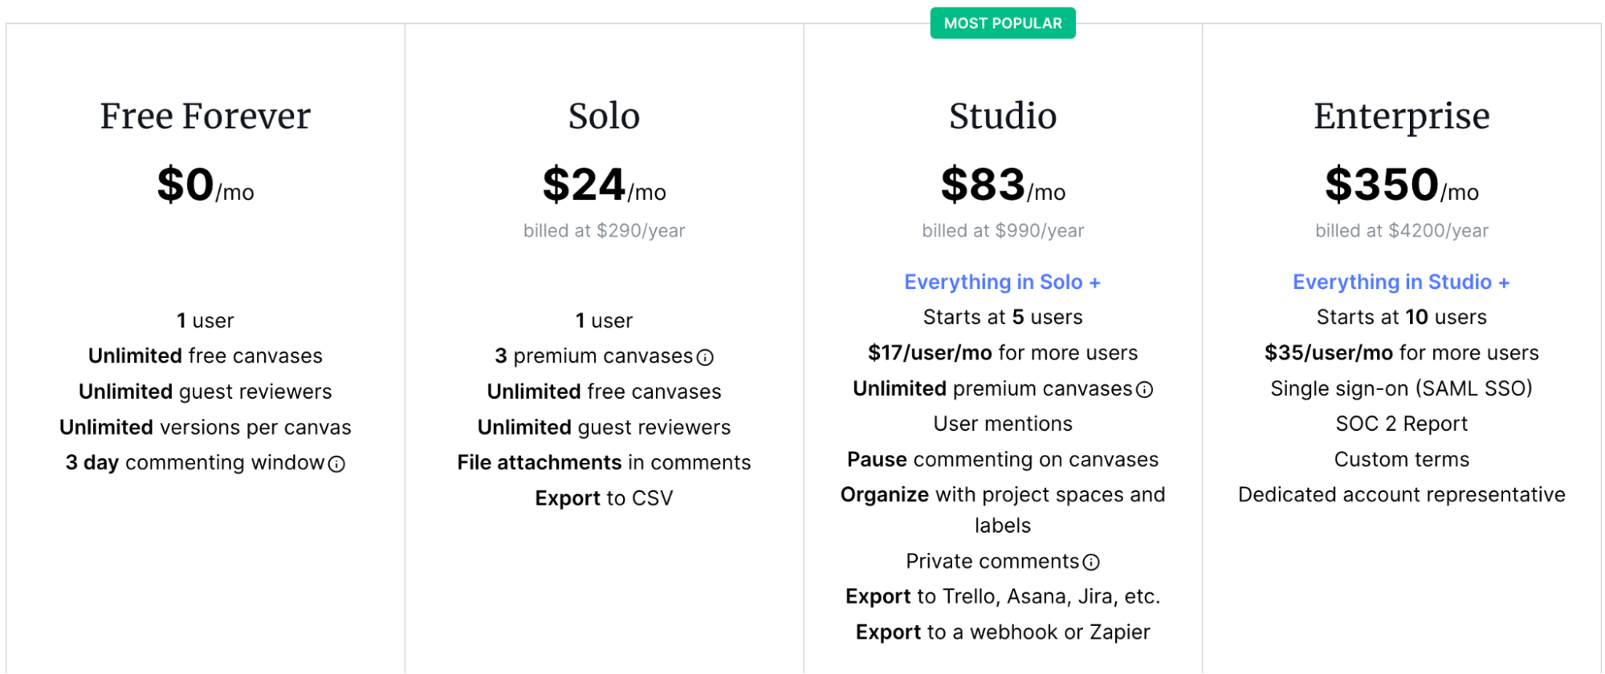Click info icon after Unlimited premium canvases

click(1145, 390)
